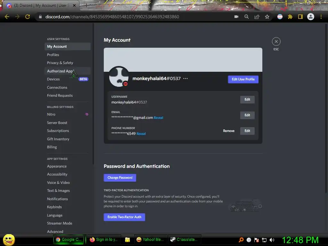Open Text & Images settings
The height and width of the screenshot is (246, 328).
click(68, 191)
